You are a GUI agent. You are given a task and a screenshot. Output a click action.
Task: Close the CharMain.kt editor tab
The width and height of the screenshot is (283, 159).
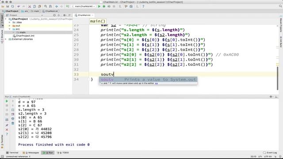point(92,15)
